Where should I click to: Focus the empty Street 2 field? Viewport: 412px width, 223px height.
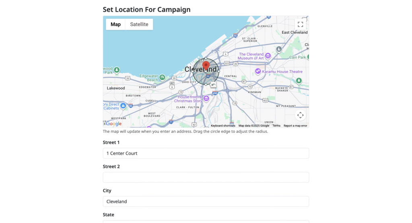206,178
